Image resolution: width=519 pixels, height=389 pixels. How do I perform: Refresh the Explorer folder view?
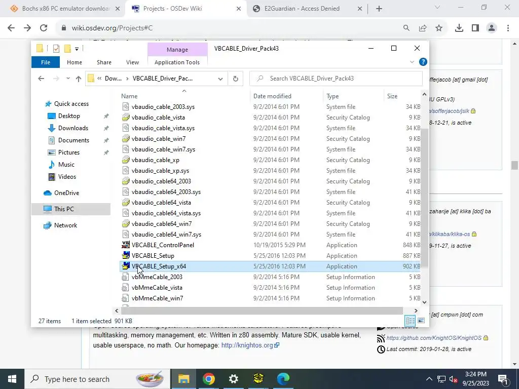point(235,79)
